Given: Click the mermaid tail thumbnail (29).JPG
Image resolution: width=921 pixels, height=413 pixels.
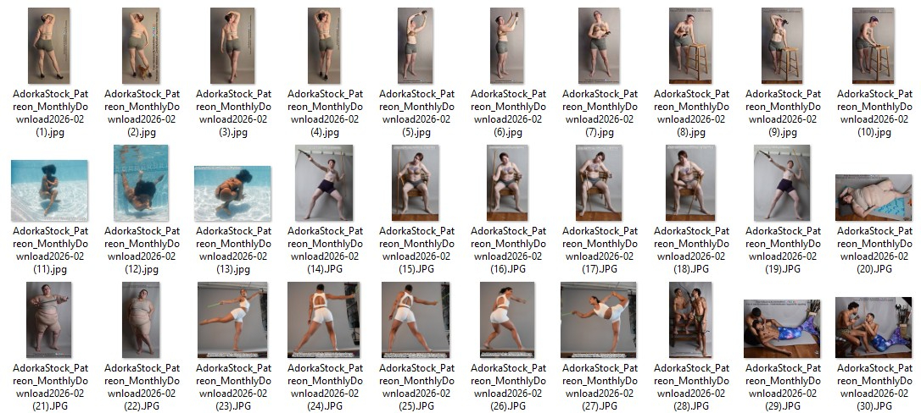Looking at the screenshot, I should click(x=782, y=328).
